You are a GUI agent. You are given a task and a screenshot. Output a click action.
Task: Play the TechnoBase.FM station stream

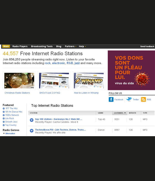32,131
